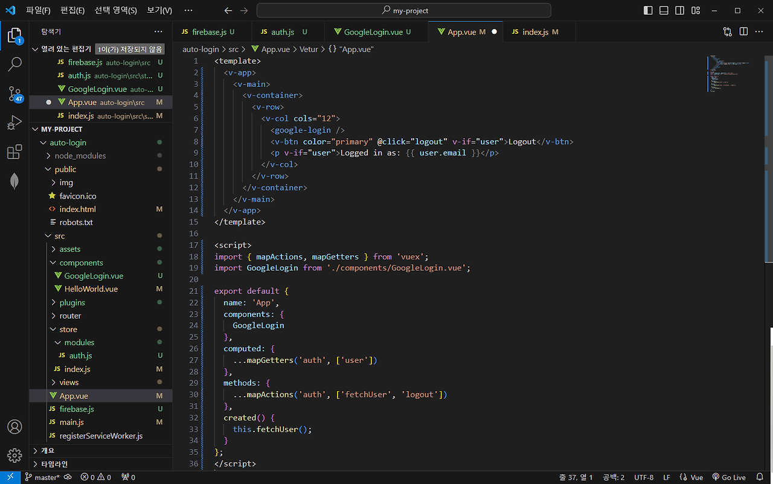Open the Accounts icon in activity bar
The height and width of the screenshot is (484, 773).
click(x=14, y=427)
